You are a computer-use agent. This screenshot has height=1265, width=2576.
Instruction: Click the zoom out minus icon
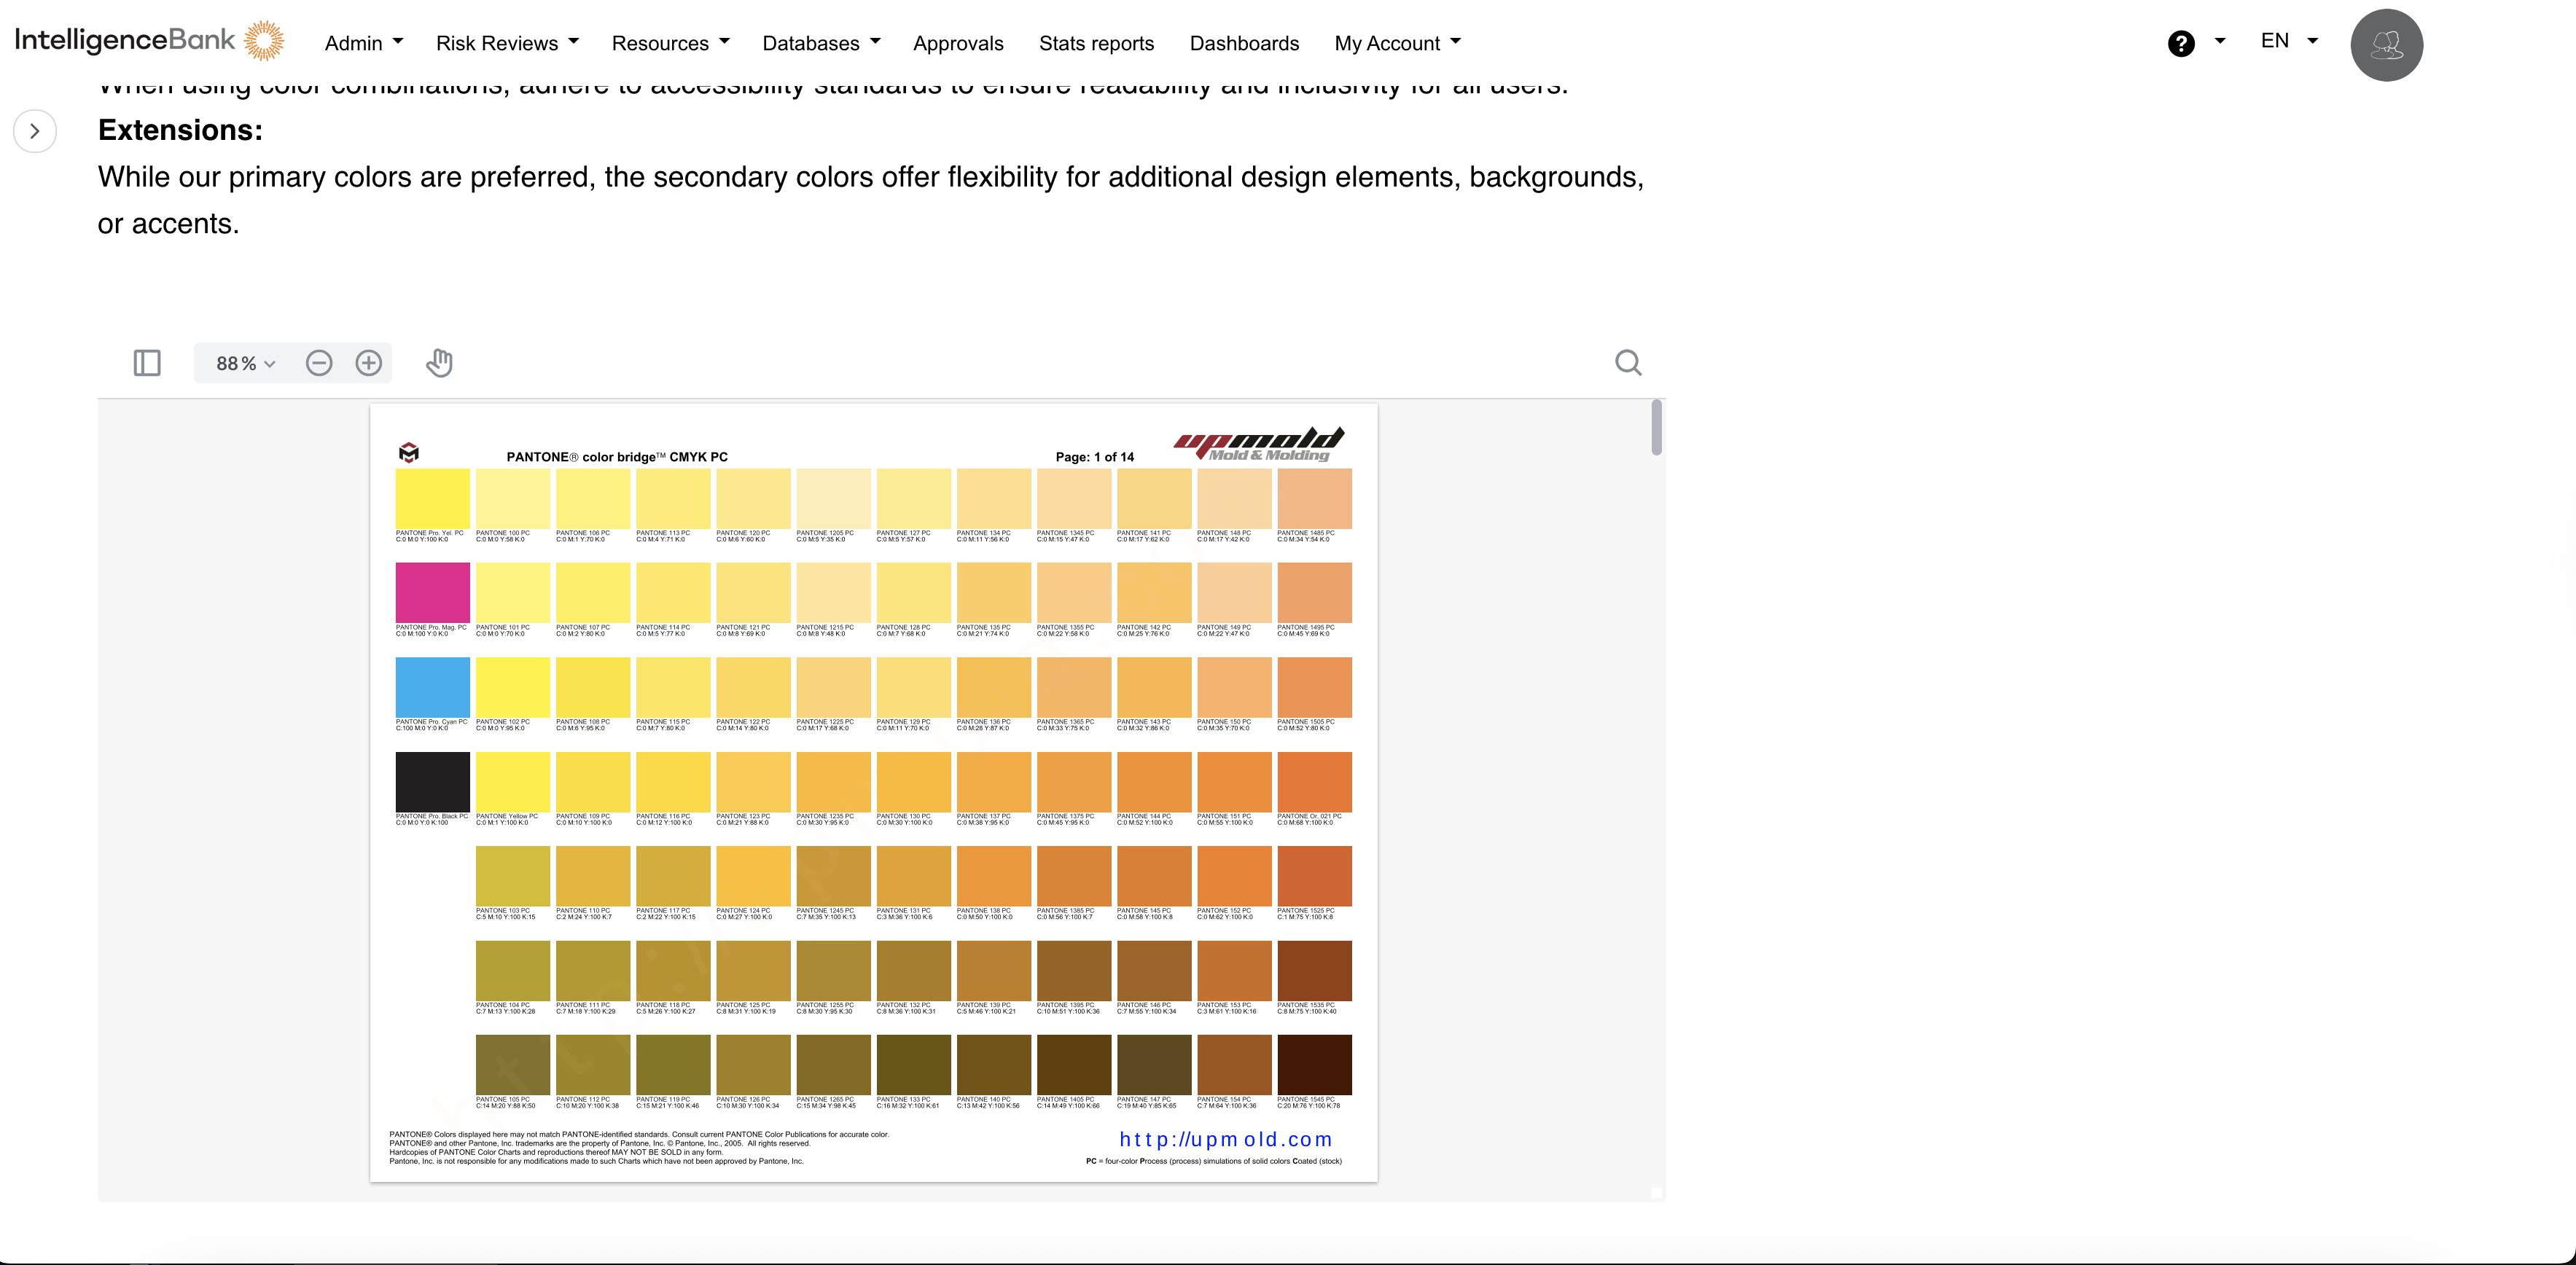[x=319, y=363]
